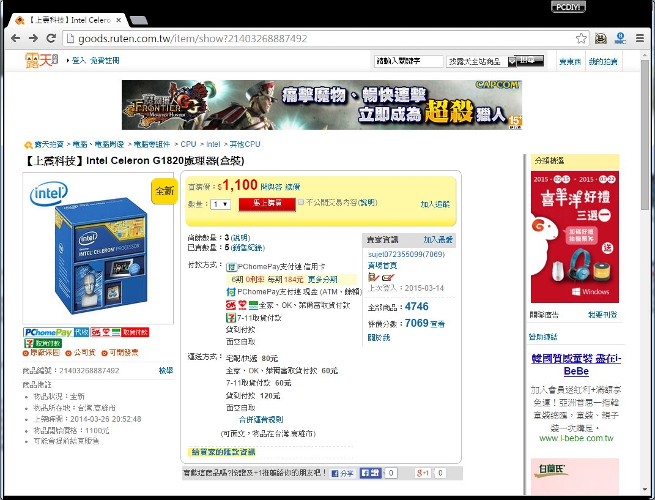Click the green 7-11 取貨付款 badge
This screenshot has width=655, height=500.
pos(43,343)
